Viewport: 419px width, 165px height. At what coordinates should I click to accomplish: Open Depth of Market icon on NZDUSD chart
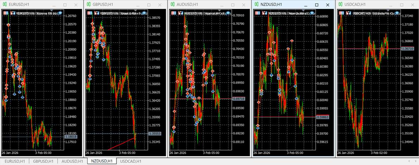tap(264, 13)
